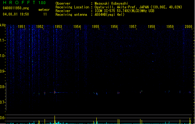Image resolution: width=195 pixels, height=124 pixels.
Task: Click the 1952 time axis marker
Action: click(40, 26)
